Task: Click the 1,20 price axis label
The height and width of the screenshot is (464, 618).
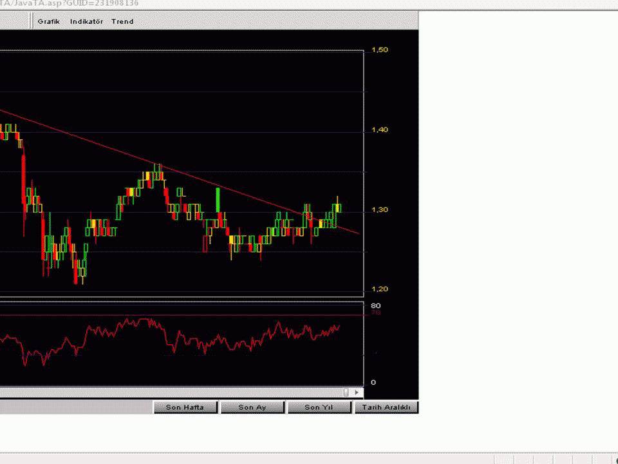Action: 380,289
